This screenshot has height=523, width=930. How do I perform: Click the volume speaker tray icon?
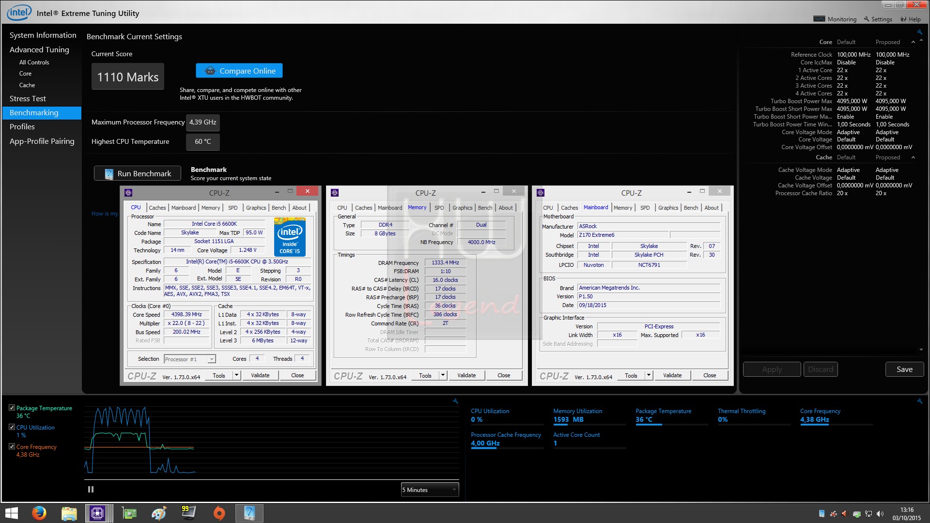click(x=880, y=514)
